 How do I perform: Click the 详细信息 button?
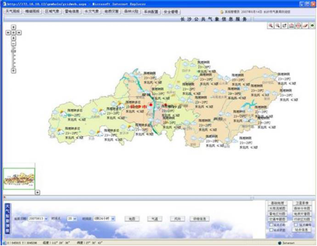pos(200,219)
